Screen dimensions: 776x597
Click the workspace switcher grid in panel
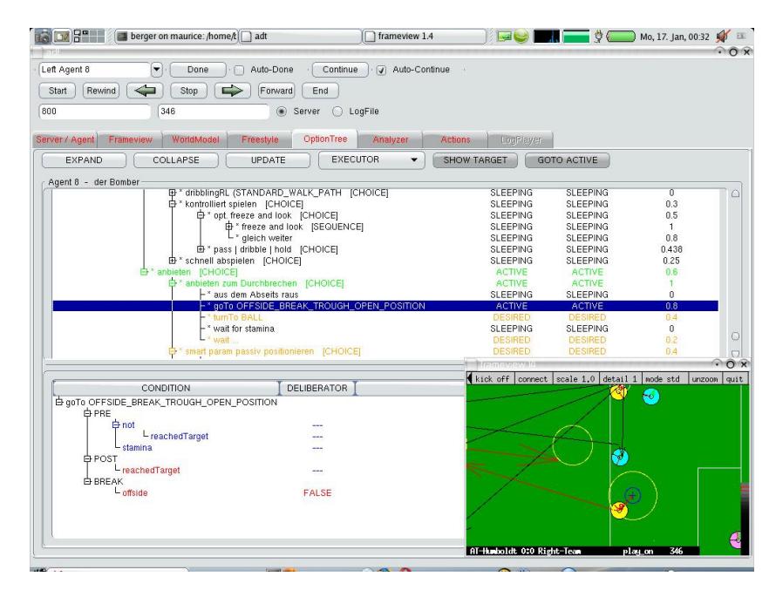[89, 36]
